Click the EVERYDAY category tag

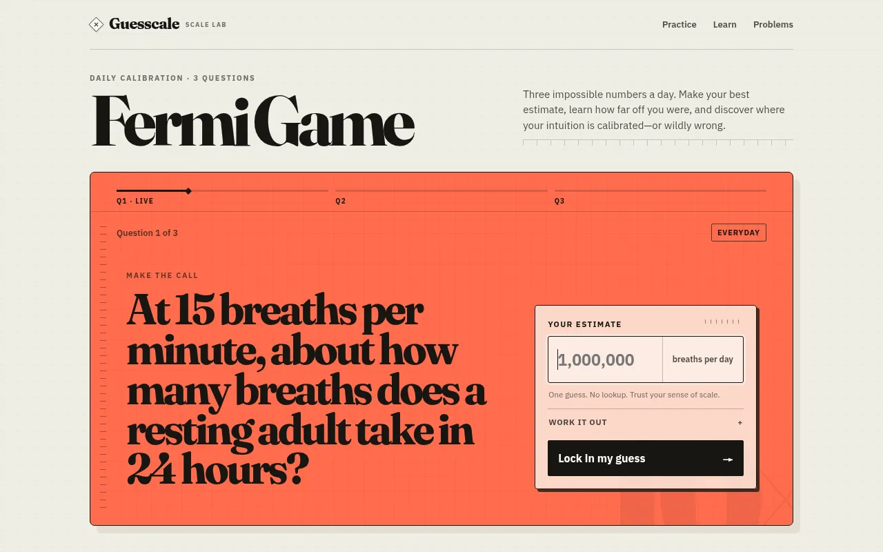click(x=739, y=233)
